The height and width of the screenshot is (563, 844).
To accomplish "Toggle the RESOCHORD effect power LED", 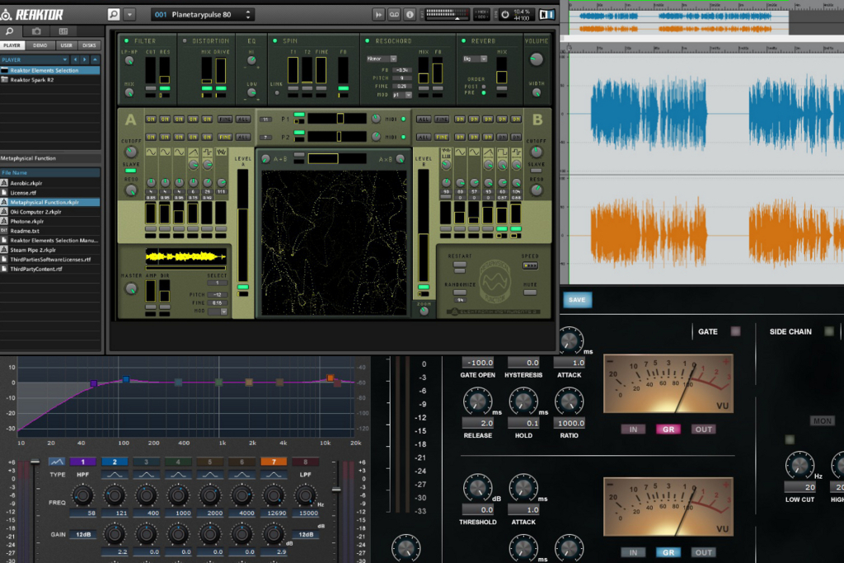I will pyautogui.click(x=368, y=41).
